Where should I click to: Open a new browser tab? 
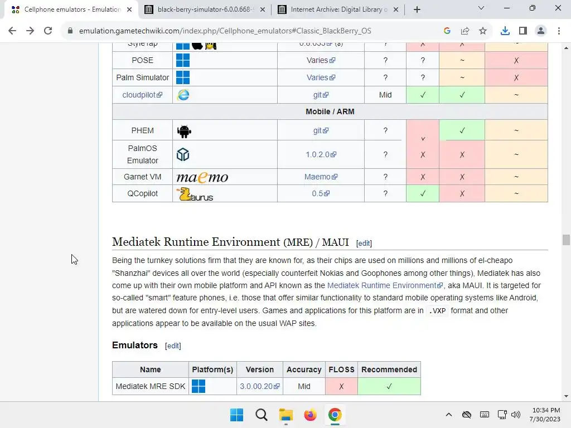coord(417,9)
